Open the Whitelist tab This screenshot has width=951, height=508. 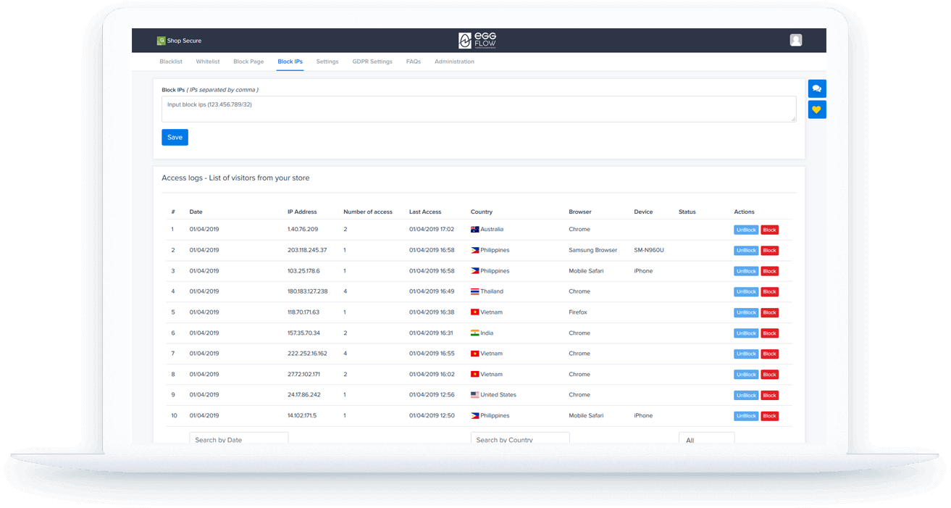208,62
